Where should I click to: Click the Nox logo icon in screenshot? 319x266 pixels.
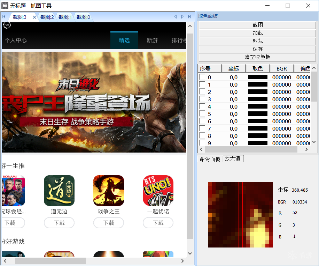pos(7,25)
